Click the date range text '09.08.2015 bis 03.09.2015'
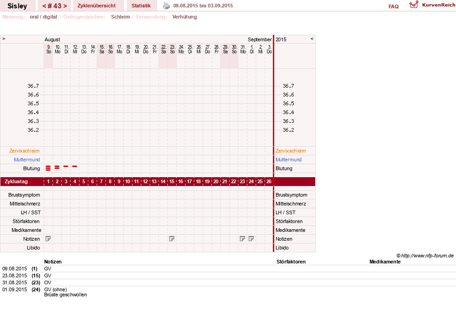This screenshot has width=456, height=314. click(203, 6)
